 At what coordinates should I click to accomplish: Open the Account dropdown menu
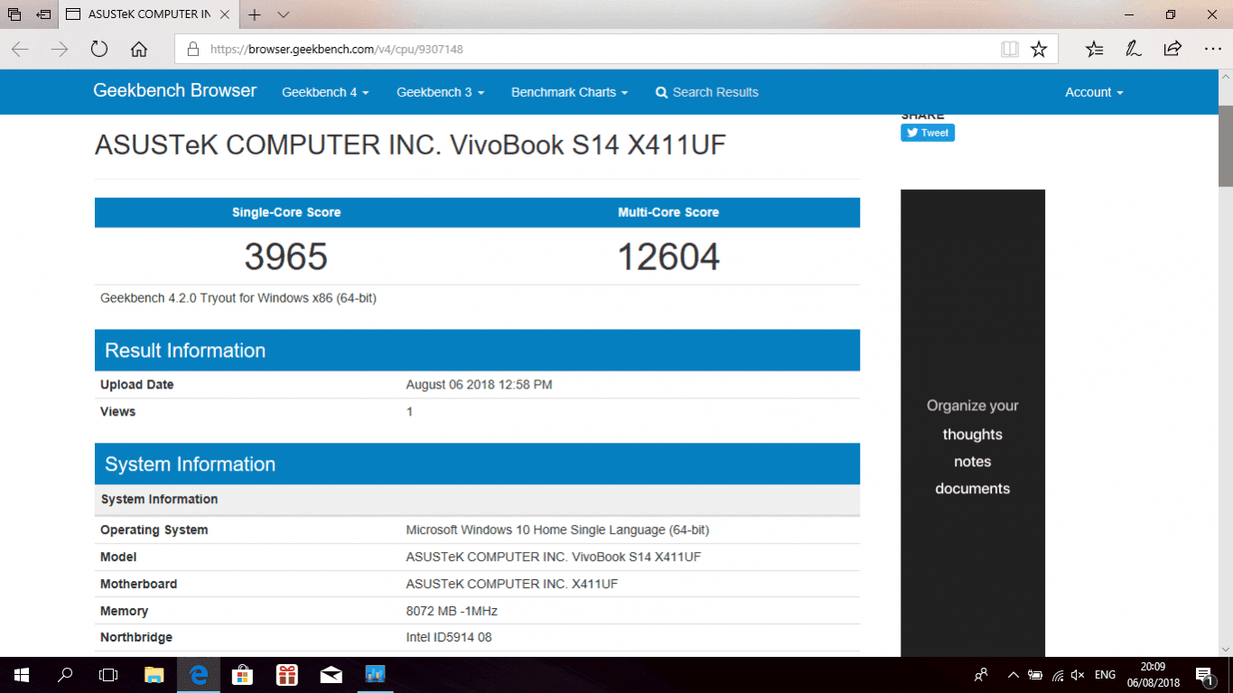pyautogui.click(x=1094, y=92)
